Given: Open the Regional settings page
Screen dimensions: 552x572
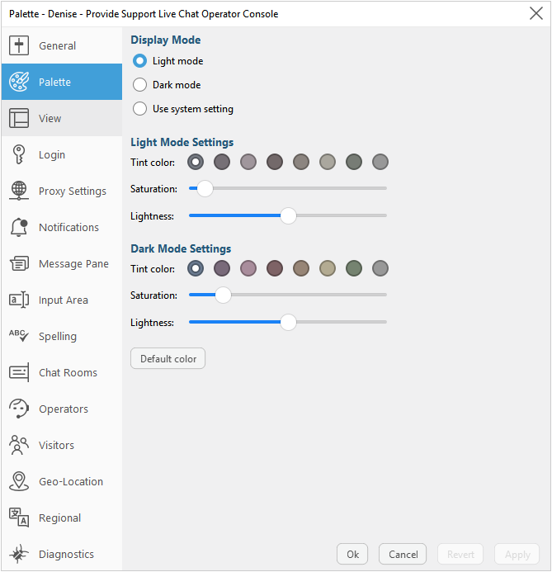Looking at the screenshot, I should tap(62, 518).
